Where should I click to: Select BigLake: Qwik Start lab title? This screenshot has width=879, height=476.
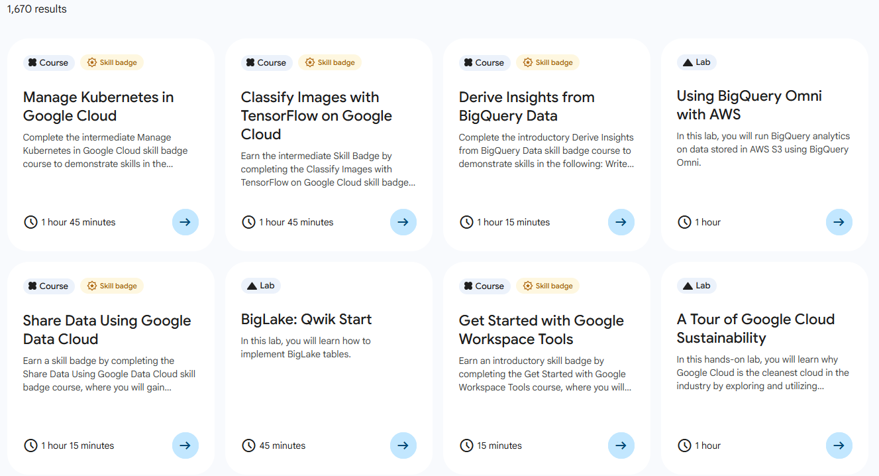(x=306, y=320)
